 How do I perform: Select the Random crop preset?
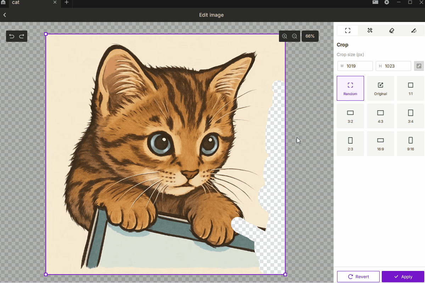[x=350, y=88]
